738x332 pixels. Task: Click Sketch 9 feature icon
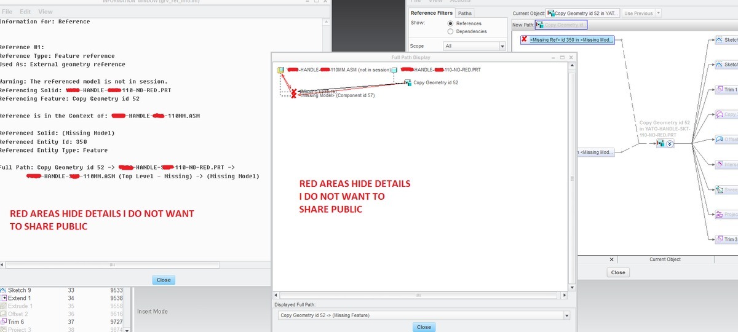coord(3,290)
